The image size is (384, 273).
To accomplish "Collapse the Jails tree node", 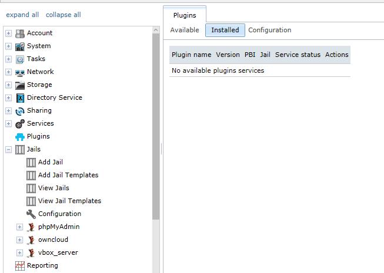I will 8,150.
